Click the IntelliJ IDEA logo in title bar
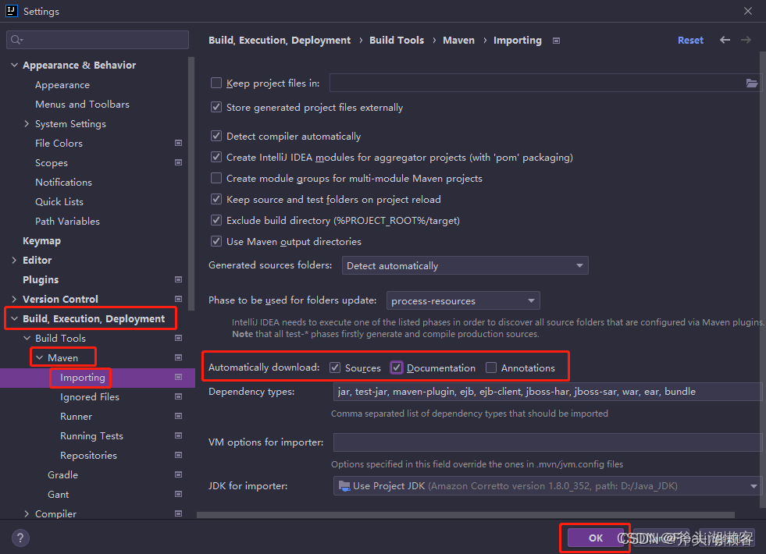The image size is (766, 554). point(11,11)
